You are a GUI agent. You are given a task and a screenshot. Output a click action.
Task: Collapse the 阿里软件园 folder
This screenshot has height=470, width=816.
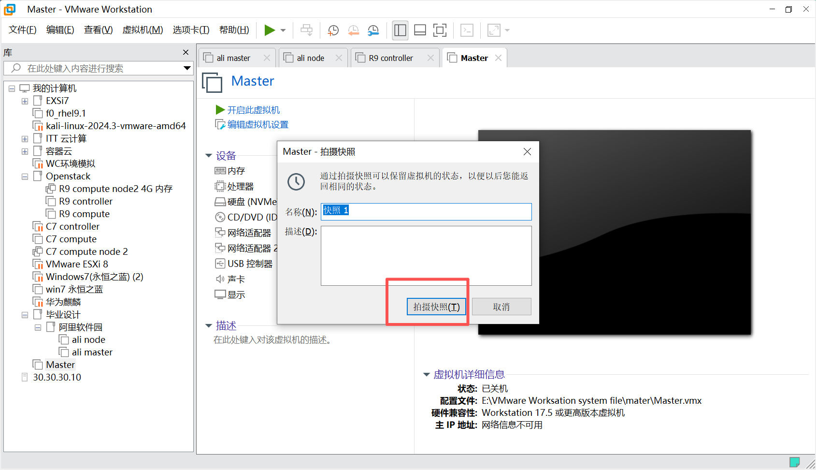(38, 327)
